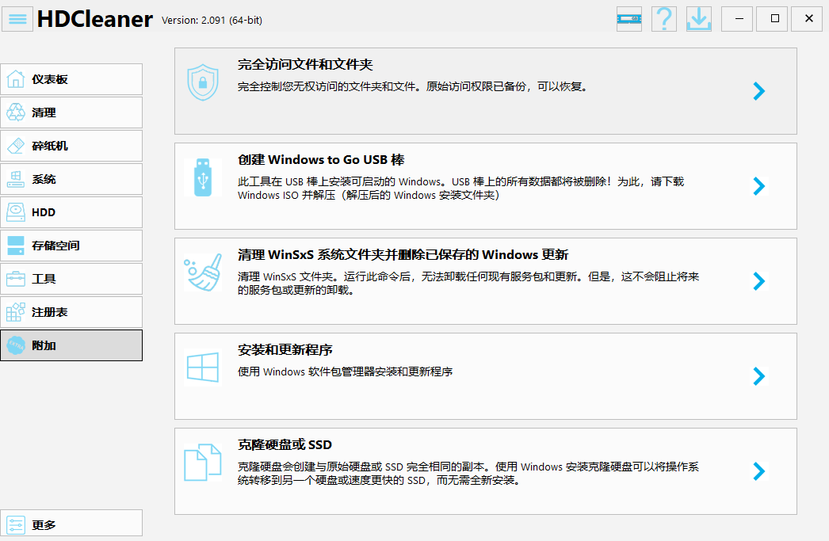Show the 存储空间 section
Screen dimensions: 829x541
(71, 246)
